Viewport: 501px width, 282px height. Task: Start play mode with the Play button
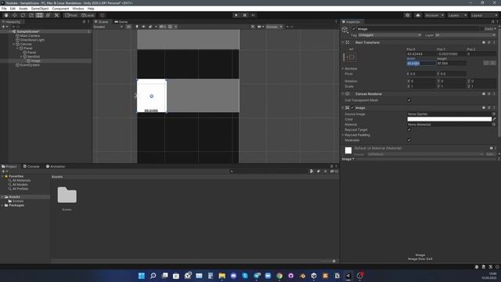pyautogui.click(x=236, y=15)
